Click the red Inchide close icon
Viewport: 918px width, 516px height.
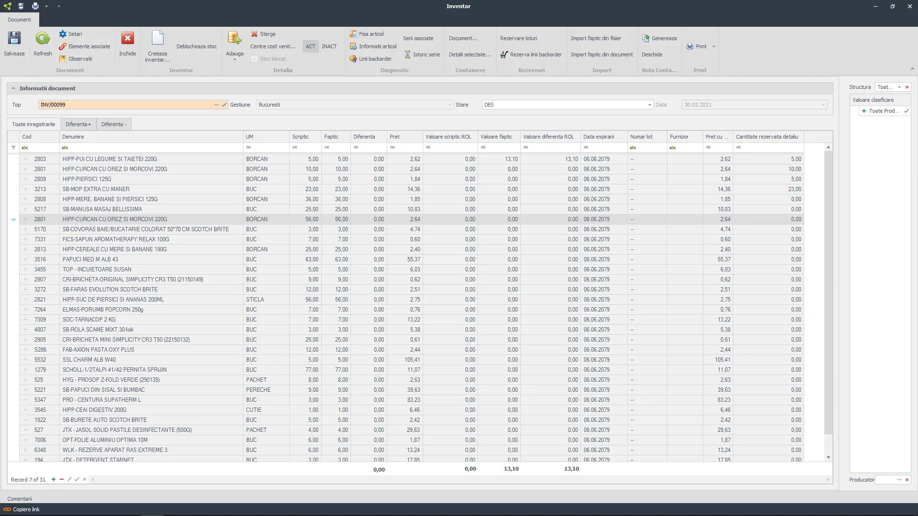point(127,39)
